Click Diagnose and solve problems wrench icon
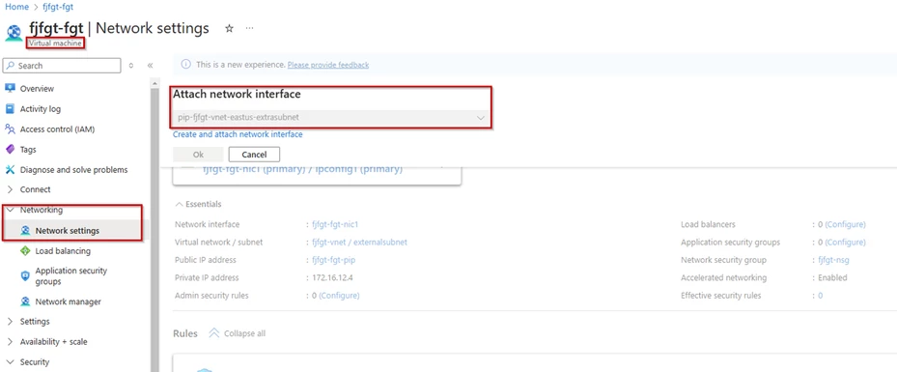 tap(10, 169)
